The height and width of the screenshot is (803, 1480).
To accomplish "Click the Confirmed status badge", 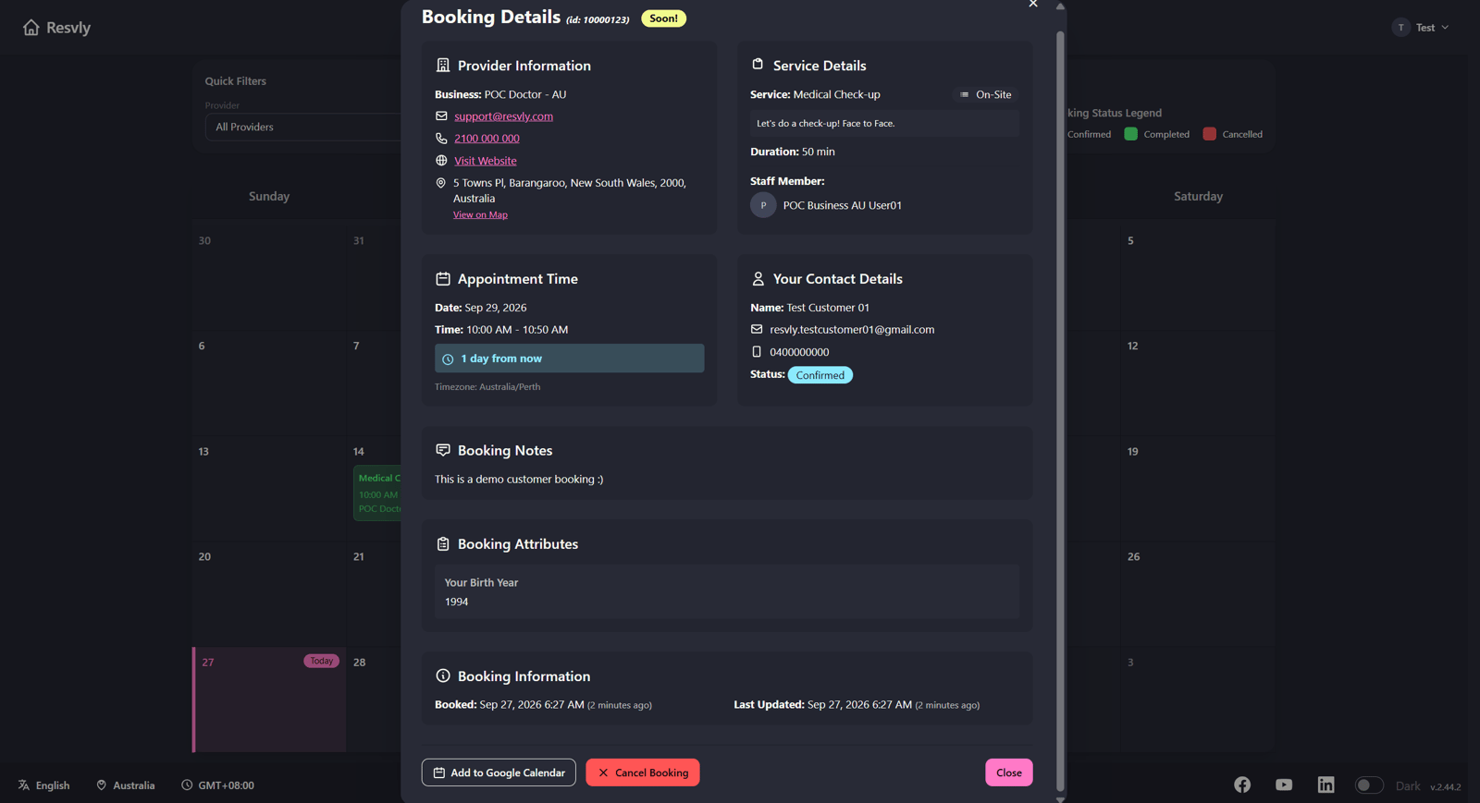I will (x=820, y=375).
